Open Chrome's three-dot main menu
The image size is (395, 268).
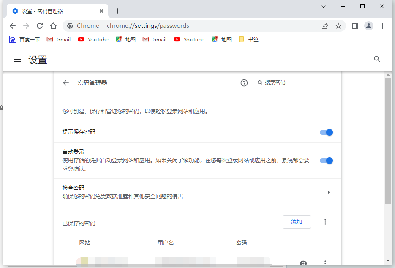tap(382, 26)
